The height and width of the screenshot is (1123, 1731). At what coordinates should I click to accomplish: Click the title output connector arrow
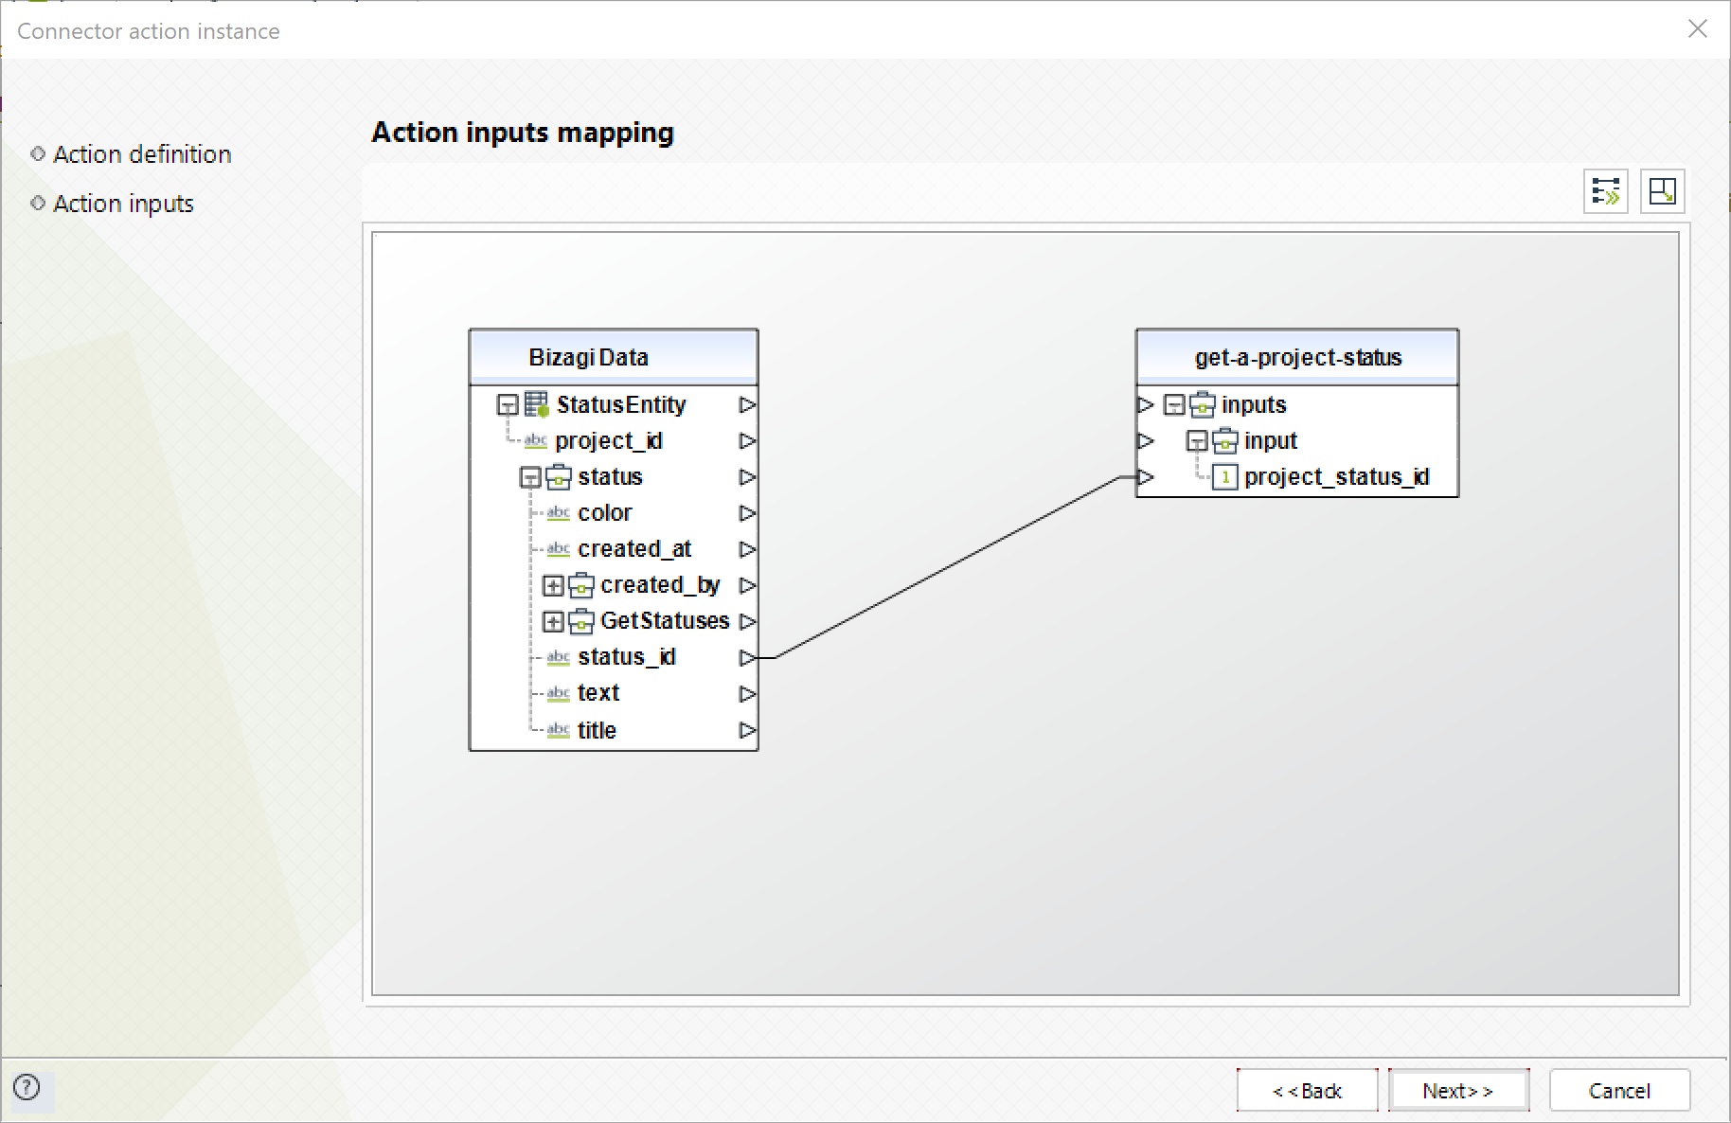pos(747,730)
